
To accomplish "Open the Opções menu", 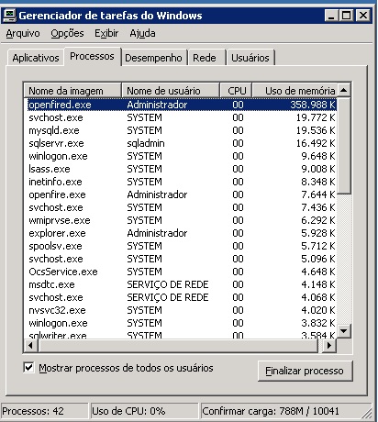I will tap(67, 33).
